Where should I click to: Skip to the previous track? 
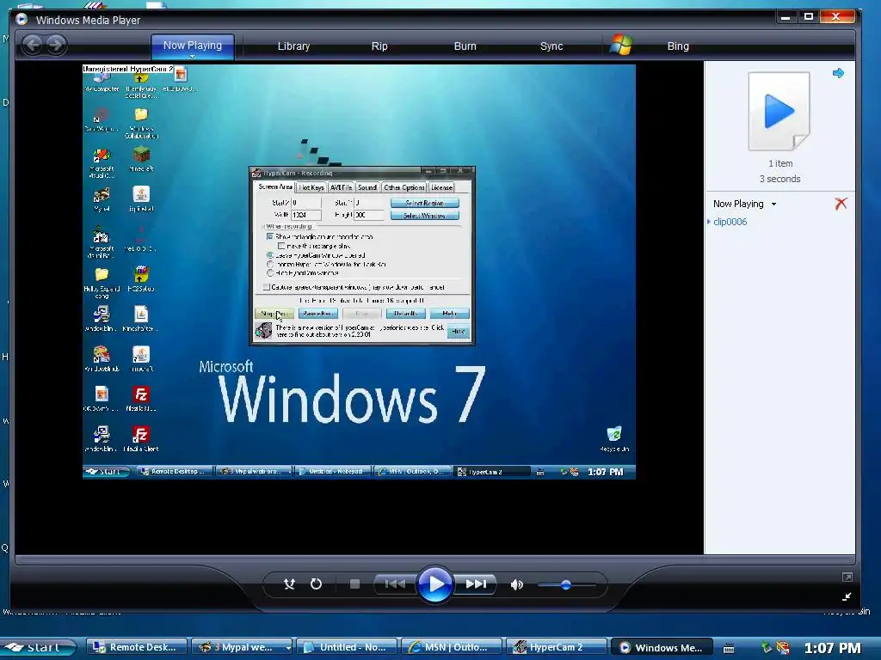point(395,584)
